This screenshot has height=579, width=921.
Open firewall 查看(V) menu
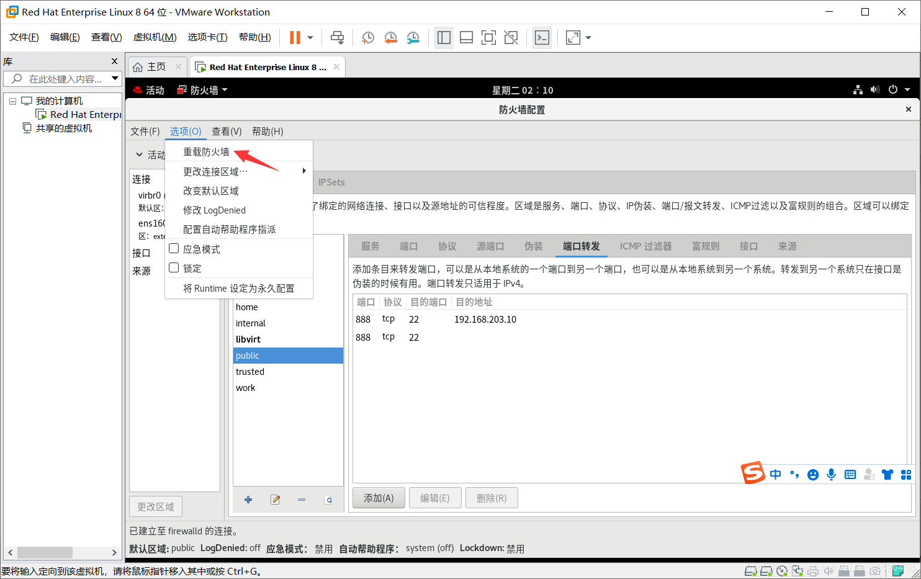click(227, 131)
